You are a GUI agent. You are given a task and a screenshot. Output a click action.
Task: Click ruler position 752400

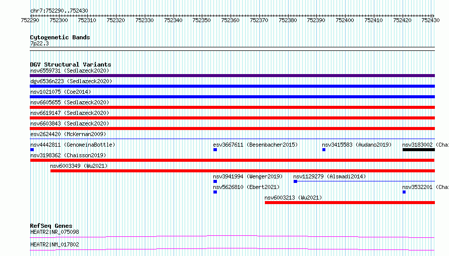coord(345,20)
